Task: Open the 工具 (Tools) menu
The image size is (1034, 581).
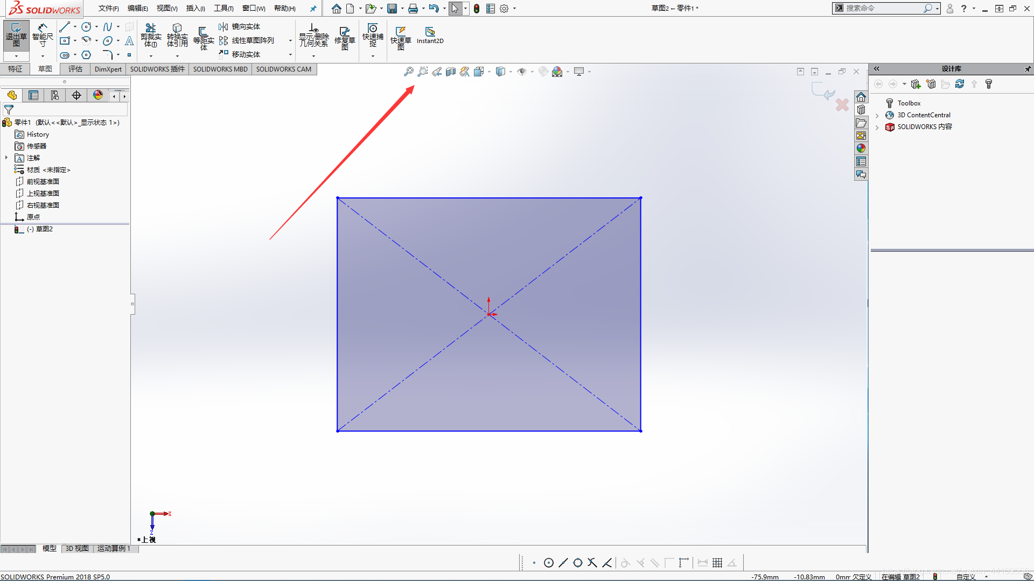Action: point(223,8)
